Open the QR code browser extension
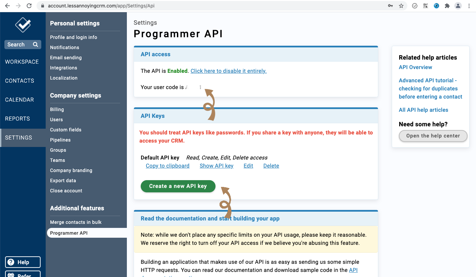This screenshot has width=476, height=277. pos(426,6)
